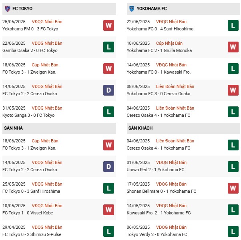Image resolution: width=241 pixels, height=240 pixels.
Task: Open the SÂN KHÁCH section header
Action: pyautogui.click(x=183, y=128)
